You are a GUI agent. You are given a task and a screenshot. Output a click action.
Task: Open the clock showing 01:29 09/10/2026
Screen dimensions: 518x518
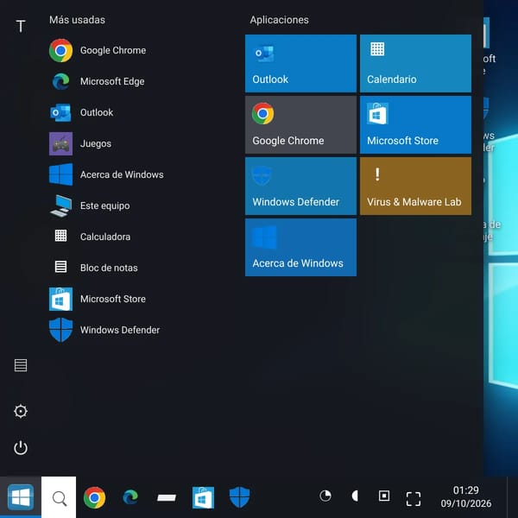pyautogui.click(x=466, y=496)
